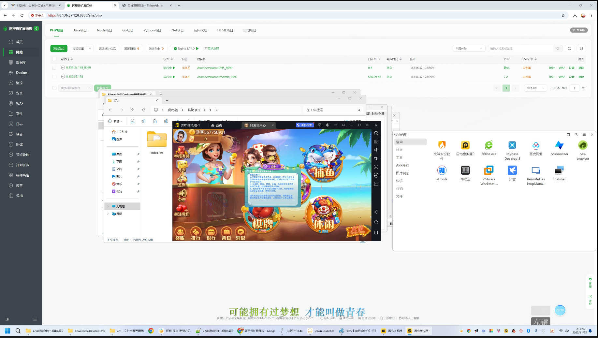
Task: Click the 银行 (bank) icon in game
Action: (211, 233)
